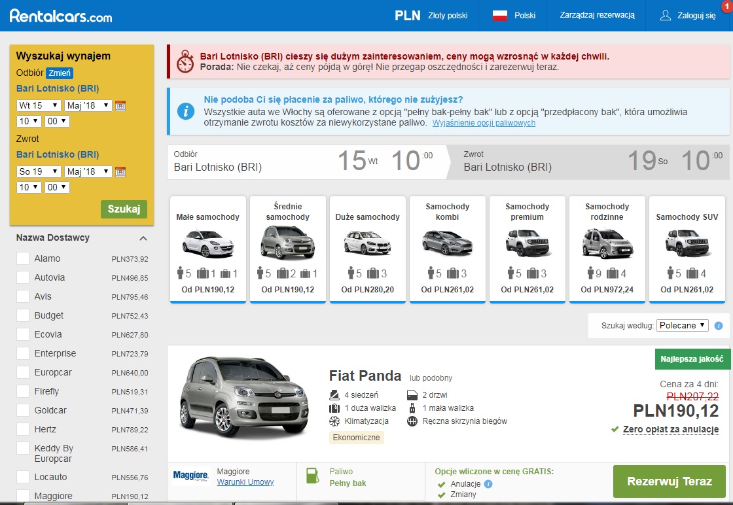Viewport: 733px width, 505px height.
Task: Open PLN Złoty polski currency menu
Action: [x=431, y=16]
